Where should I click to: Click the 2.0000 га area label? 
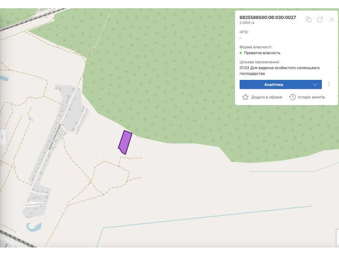[x=247, y=23]
